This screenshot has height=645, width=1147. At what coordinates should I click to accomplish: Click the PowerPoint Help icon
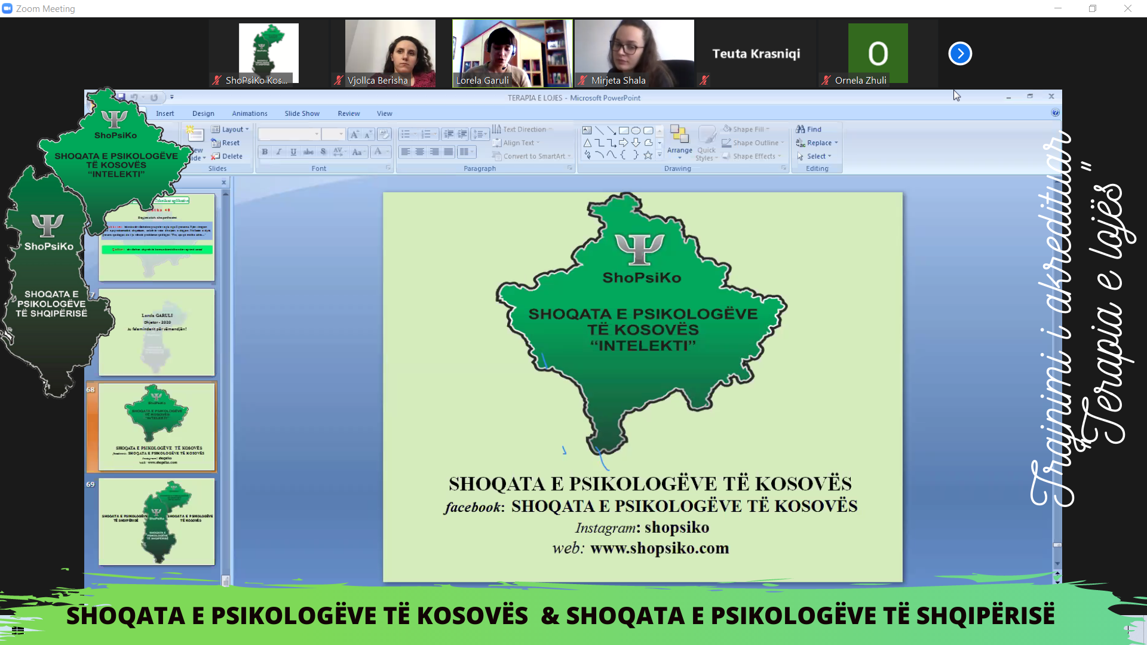[1055, 113]
